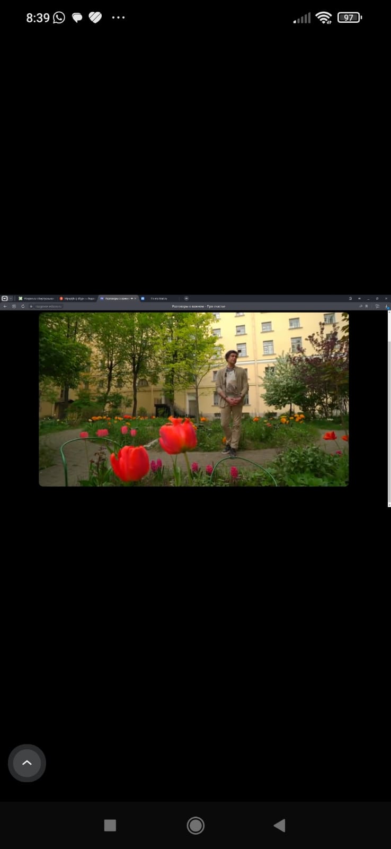The image size is (391, 849).
Task: Switch to the first browser tab with green favicon
Action: point(36,299)
